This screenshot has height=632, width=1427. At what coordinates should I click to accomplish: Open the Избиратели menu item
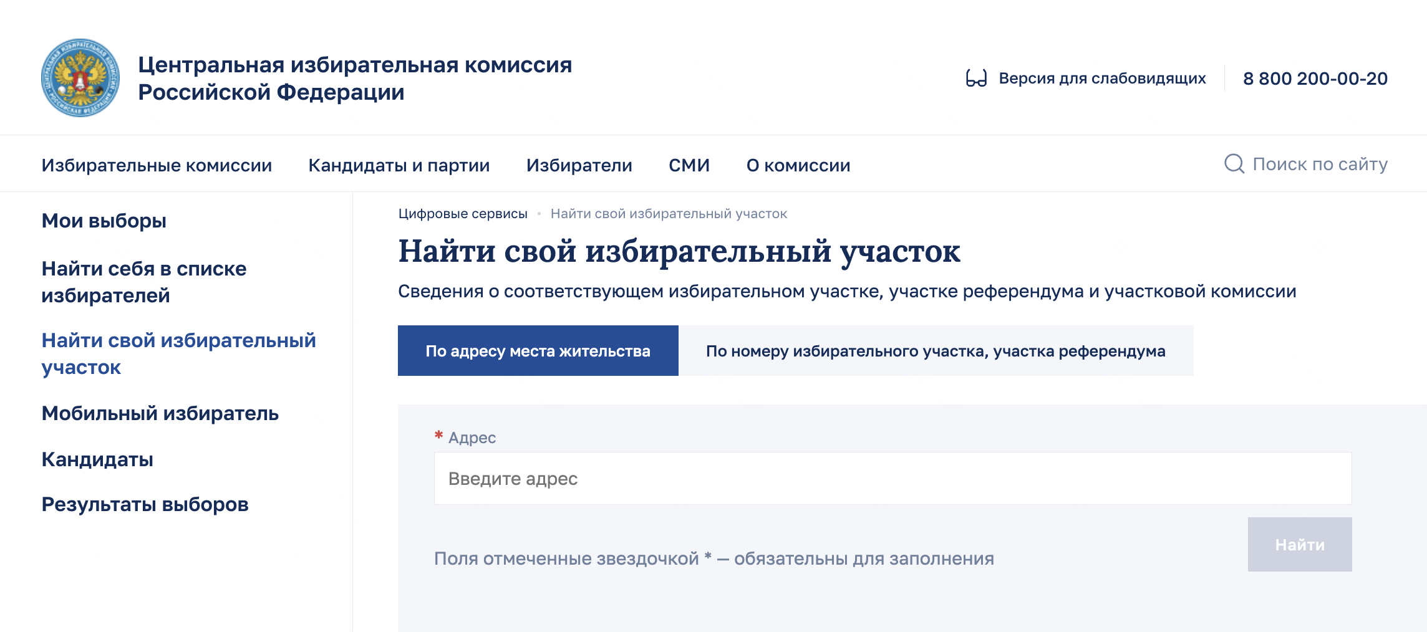tap(579, 165)
